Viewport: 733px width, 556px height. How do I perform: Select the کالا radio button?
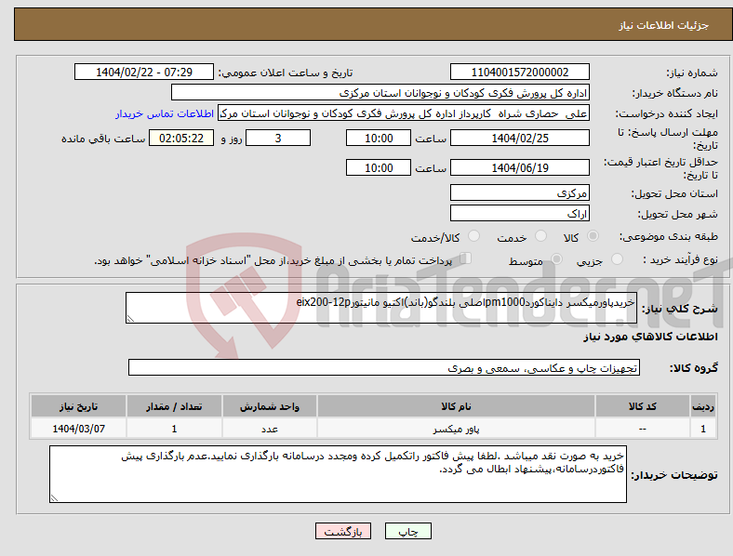tap(593, 236)
